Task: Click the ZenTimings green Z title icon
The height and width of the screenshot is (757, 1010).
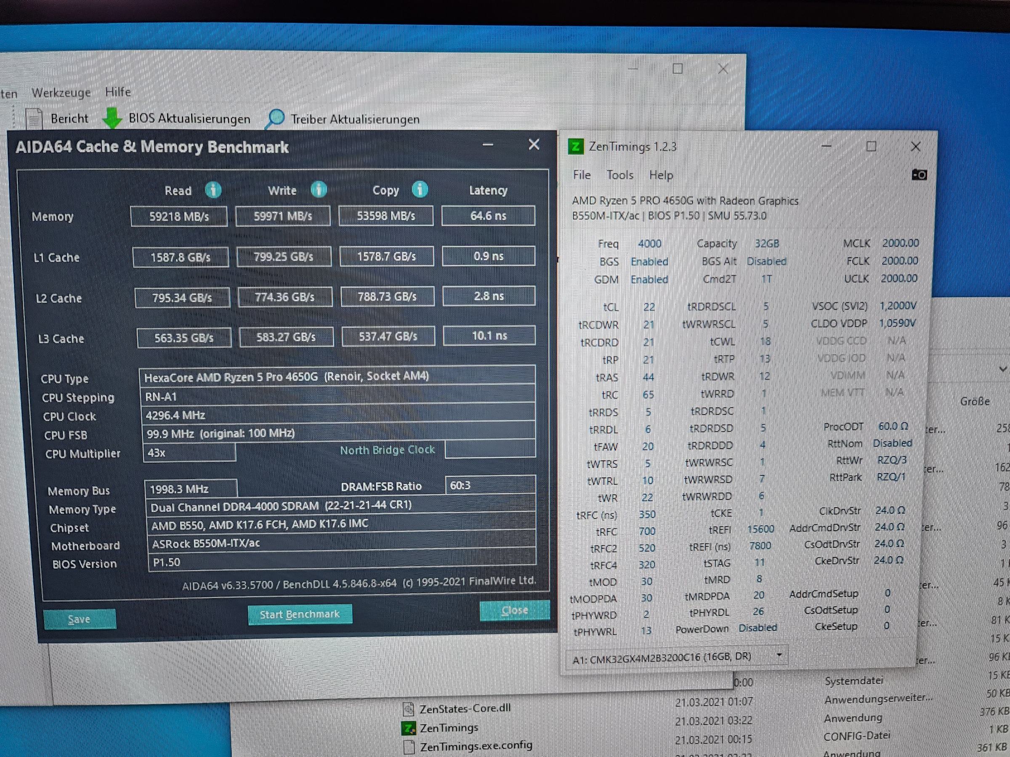Action: [x=576, y=147]
